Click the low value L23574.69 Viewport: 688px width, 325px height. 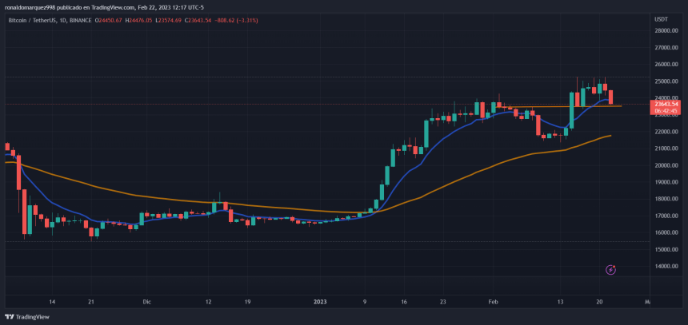pos(169,20)
